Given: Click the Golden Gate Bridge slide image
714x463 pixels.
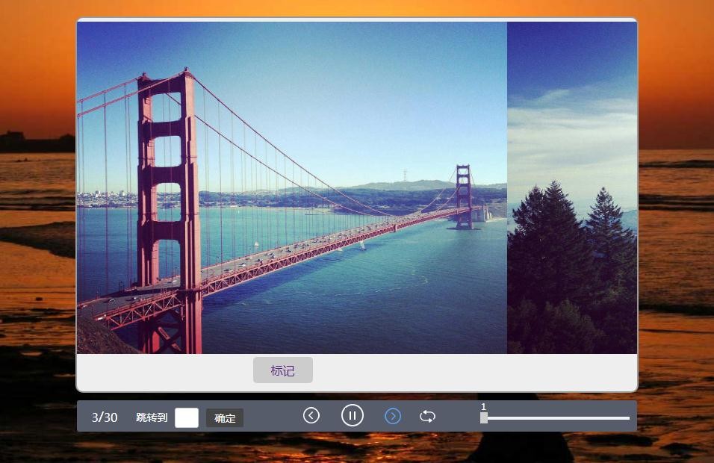Looking at the screenshot, I should [292, 187].
